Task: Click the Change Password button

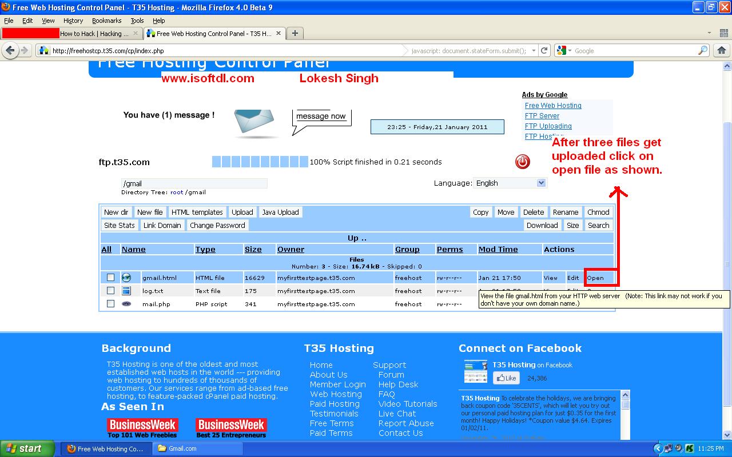Action: 217,225
